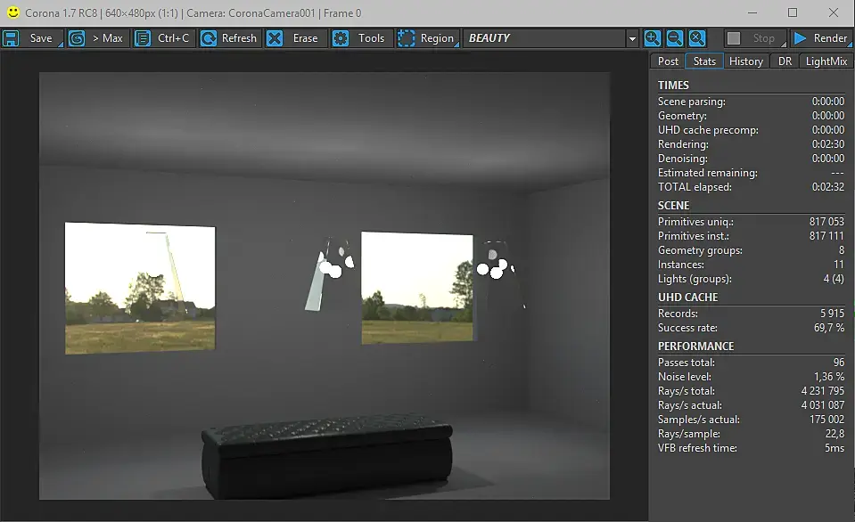Click the Save floppy disk icon
The image size is (855, 522).
coord(11,38)
